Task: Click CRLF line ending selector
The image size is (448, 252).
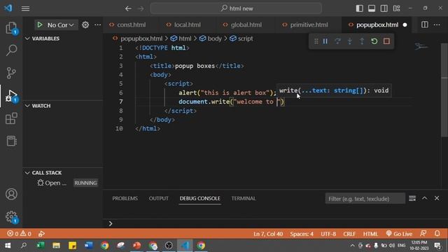Action: (x=349, y=234)
